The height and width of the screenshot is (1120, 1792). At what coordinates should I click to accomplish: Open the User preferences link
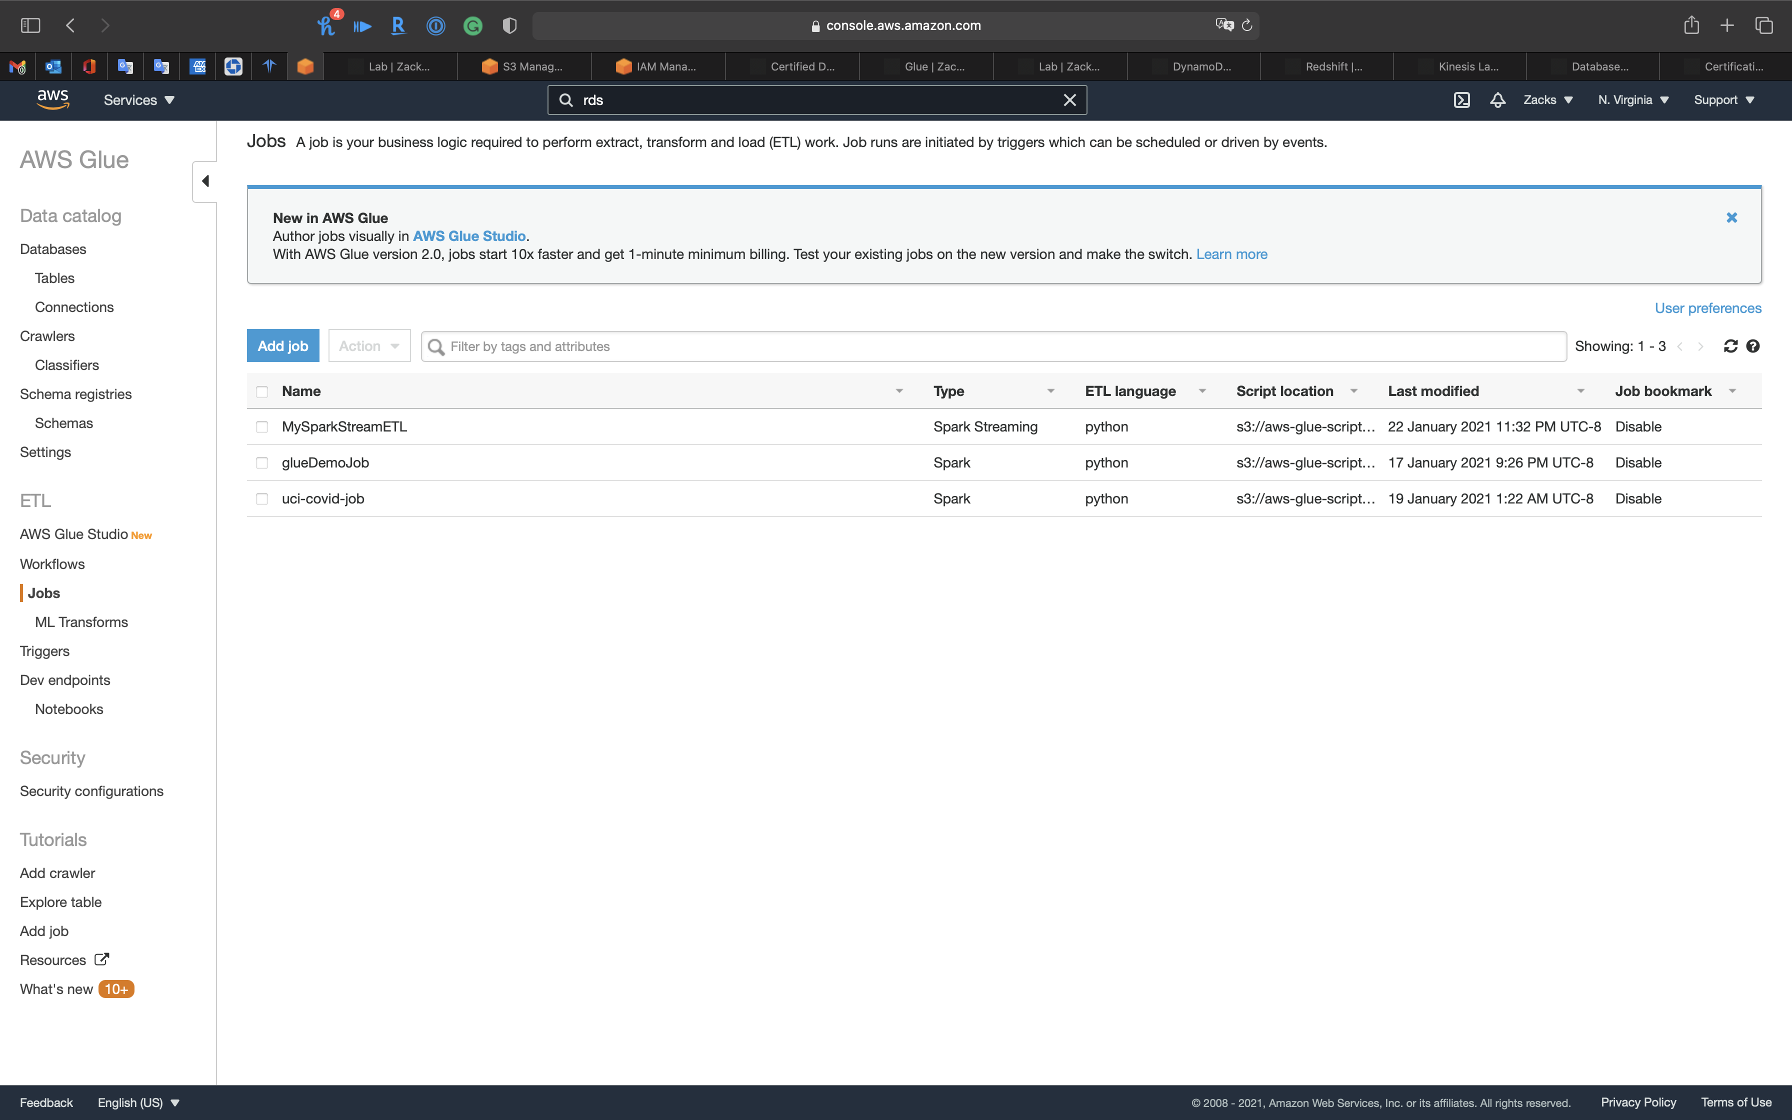pos(1707,308)
